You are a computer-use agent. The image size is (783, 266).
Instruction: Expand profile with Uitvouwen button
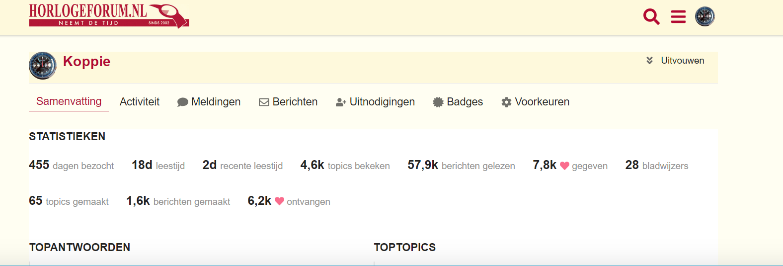675,61
